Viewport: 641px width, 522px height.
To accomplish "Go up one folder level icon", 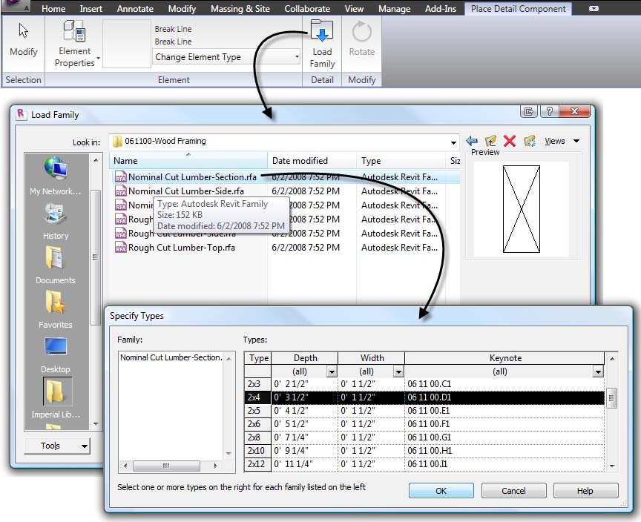I will click(490, 141).
